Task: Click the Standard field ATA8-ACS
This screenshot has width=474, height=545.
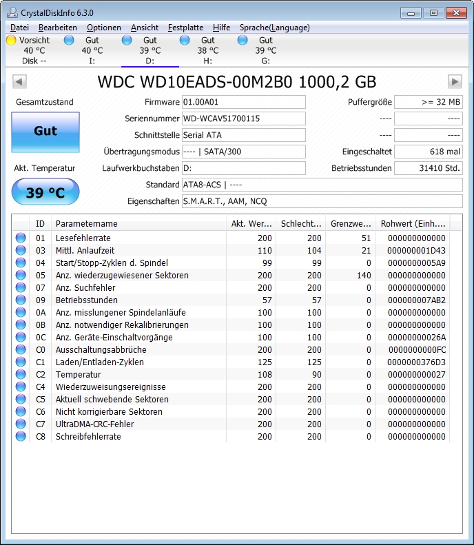Action: [322, 185]
